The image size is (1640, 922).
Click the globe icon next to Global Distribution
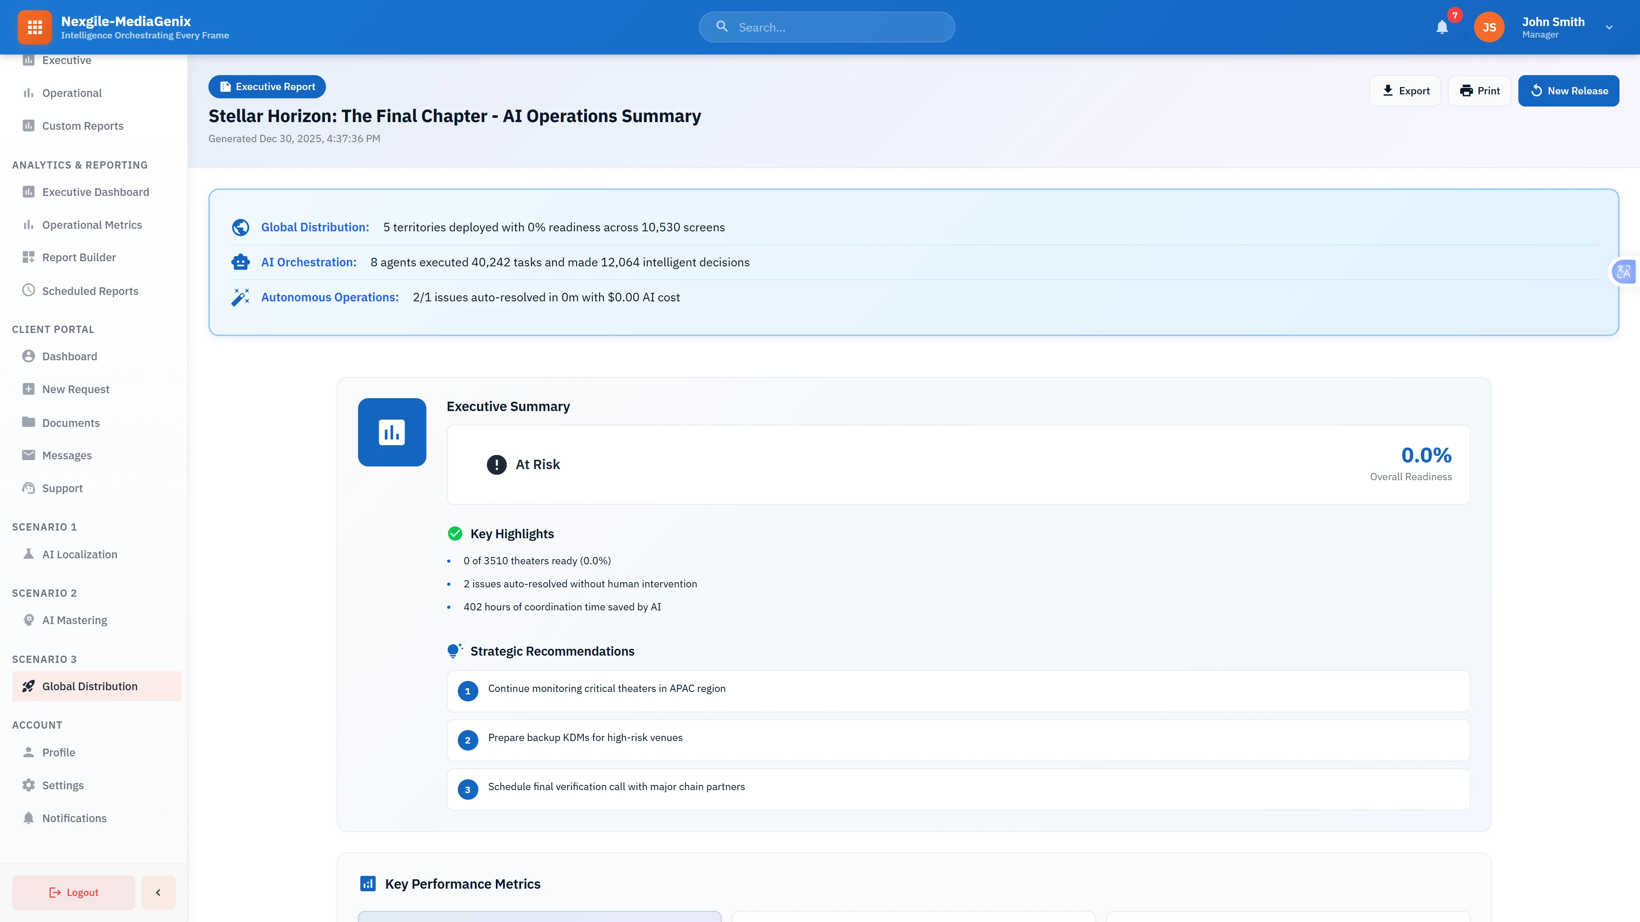(x=240, y=227)
